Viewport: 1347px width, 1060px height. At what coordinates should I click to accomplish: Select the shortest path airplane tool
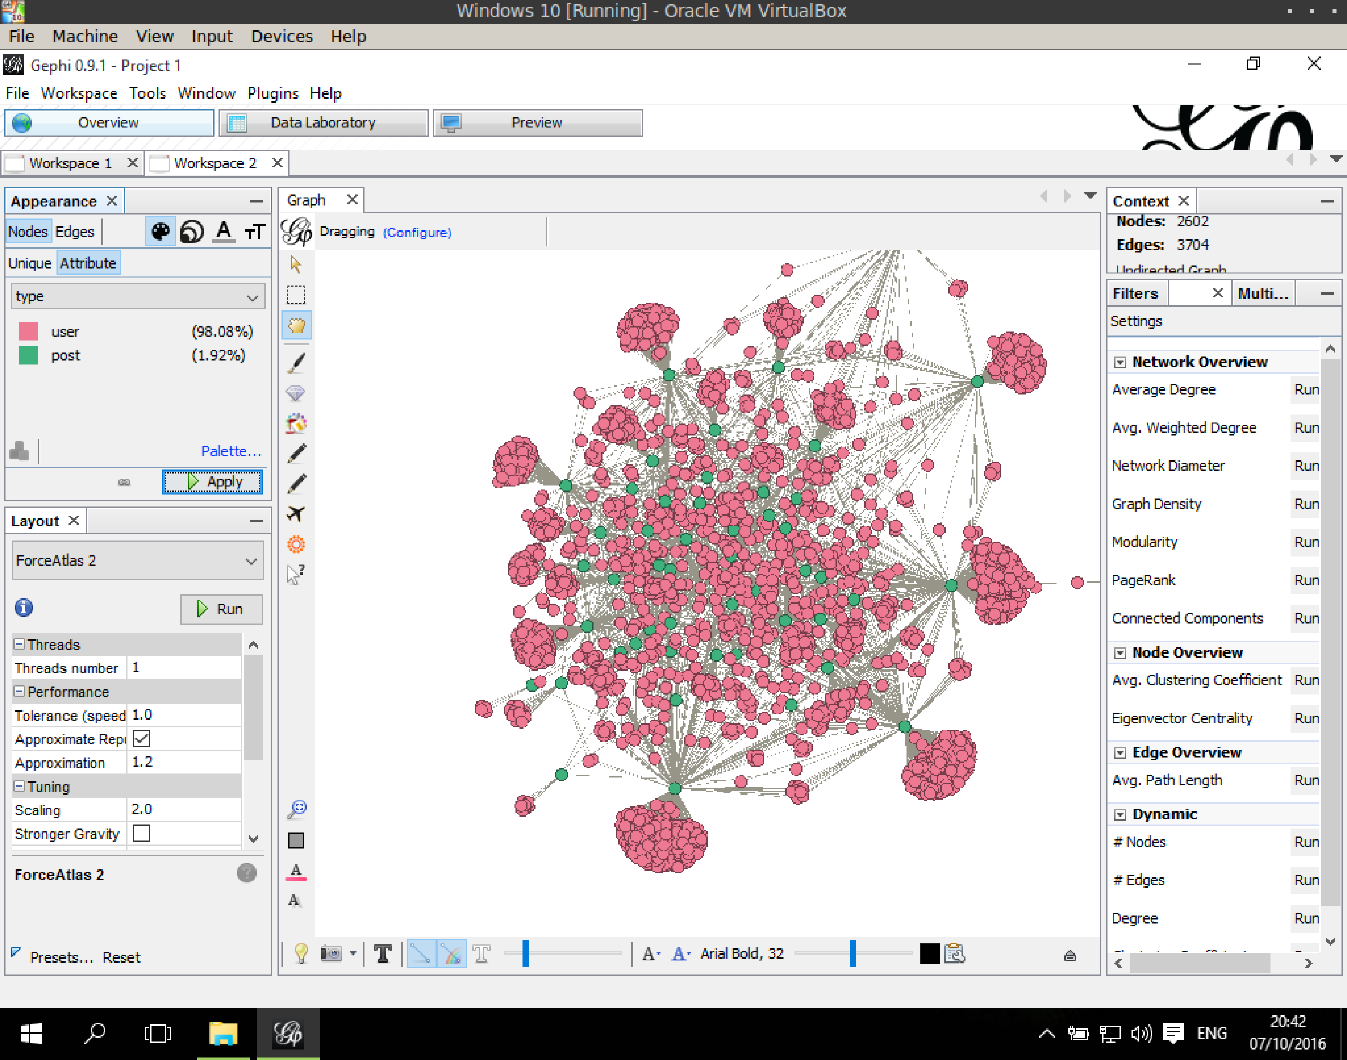point(296,514)
